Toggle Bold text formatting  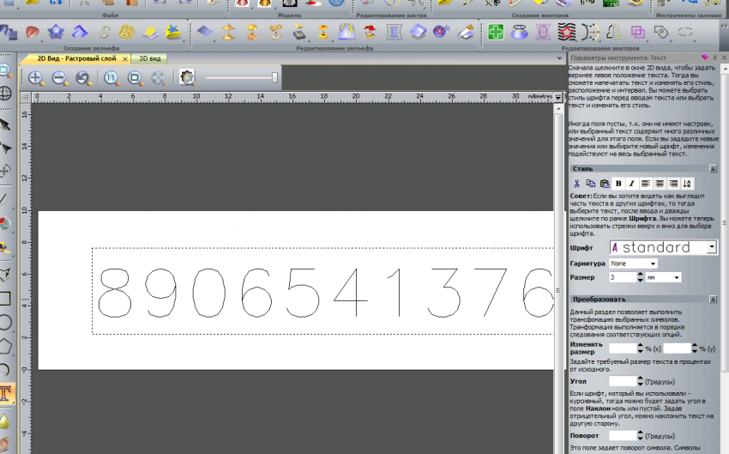click(618, 184)
